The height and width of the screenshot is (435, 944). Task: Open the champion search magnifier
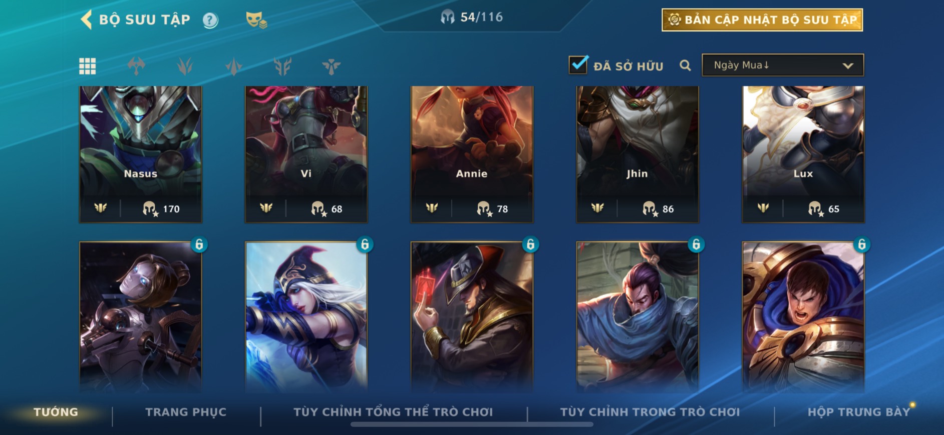coord(685,65)
